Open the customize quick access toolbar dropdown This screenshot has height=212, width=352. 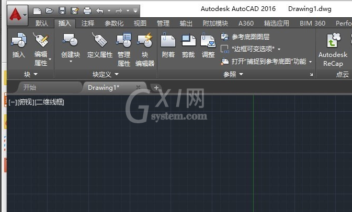[x=135, y=11]
